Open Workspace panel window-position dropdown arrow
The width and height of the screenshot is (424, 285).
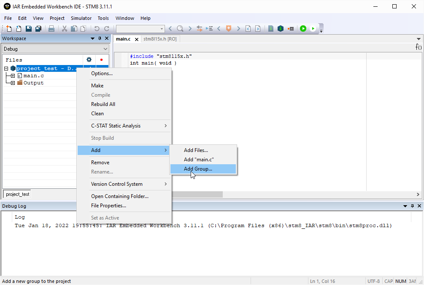tap(92, 38)
